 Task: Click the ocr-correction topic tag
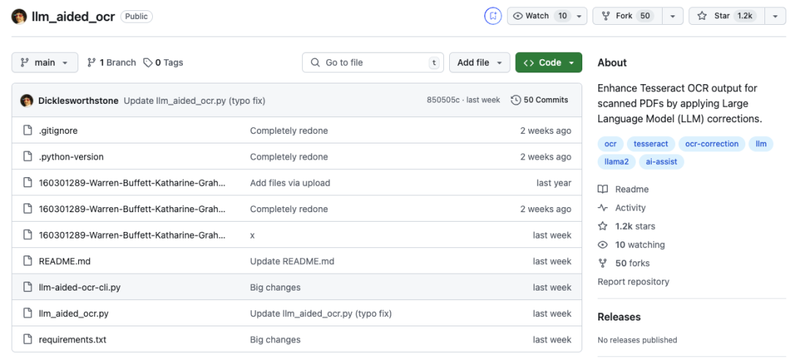click(x=712, y=144)
